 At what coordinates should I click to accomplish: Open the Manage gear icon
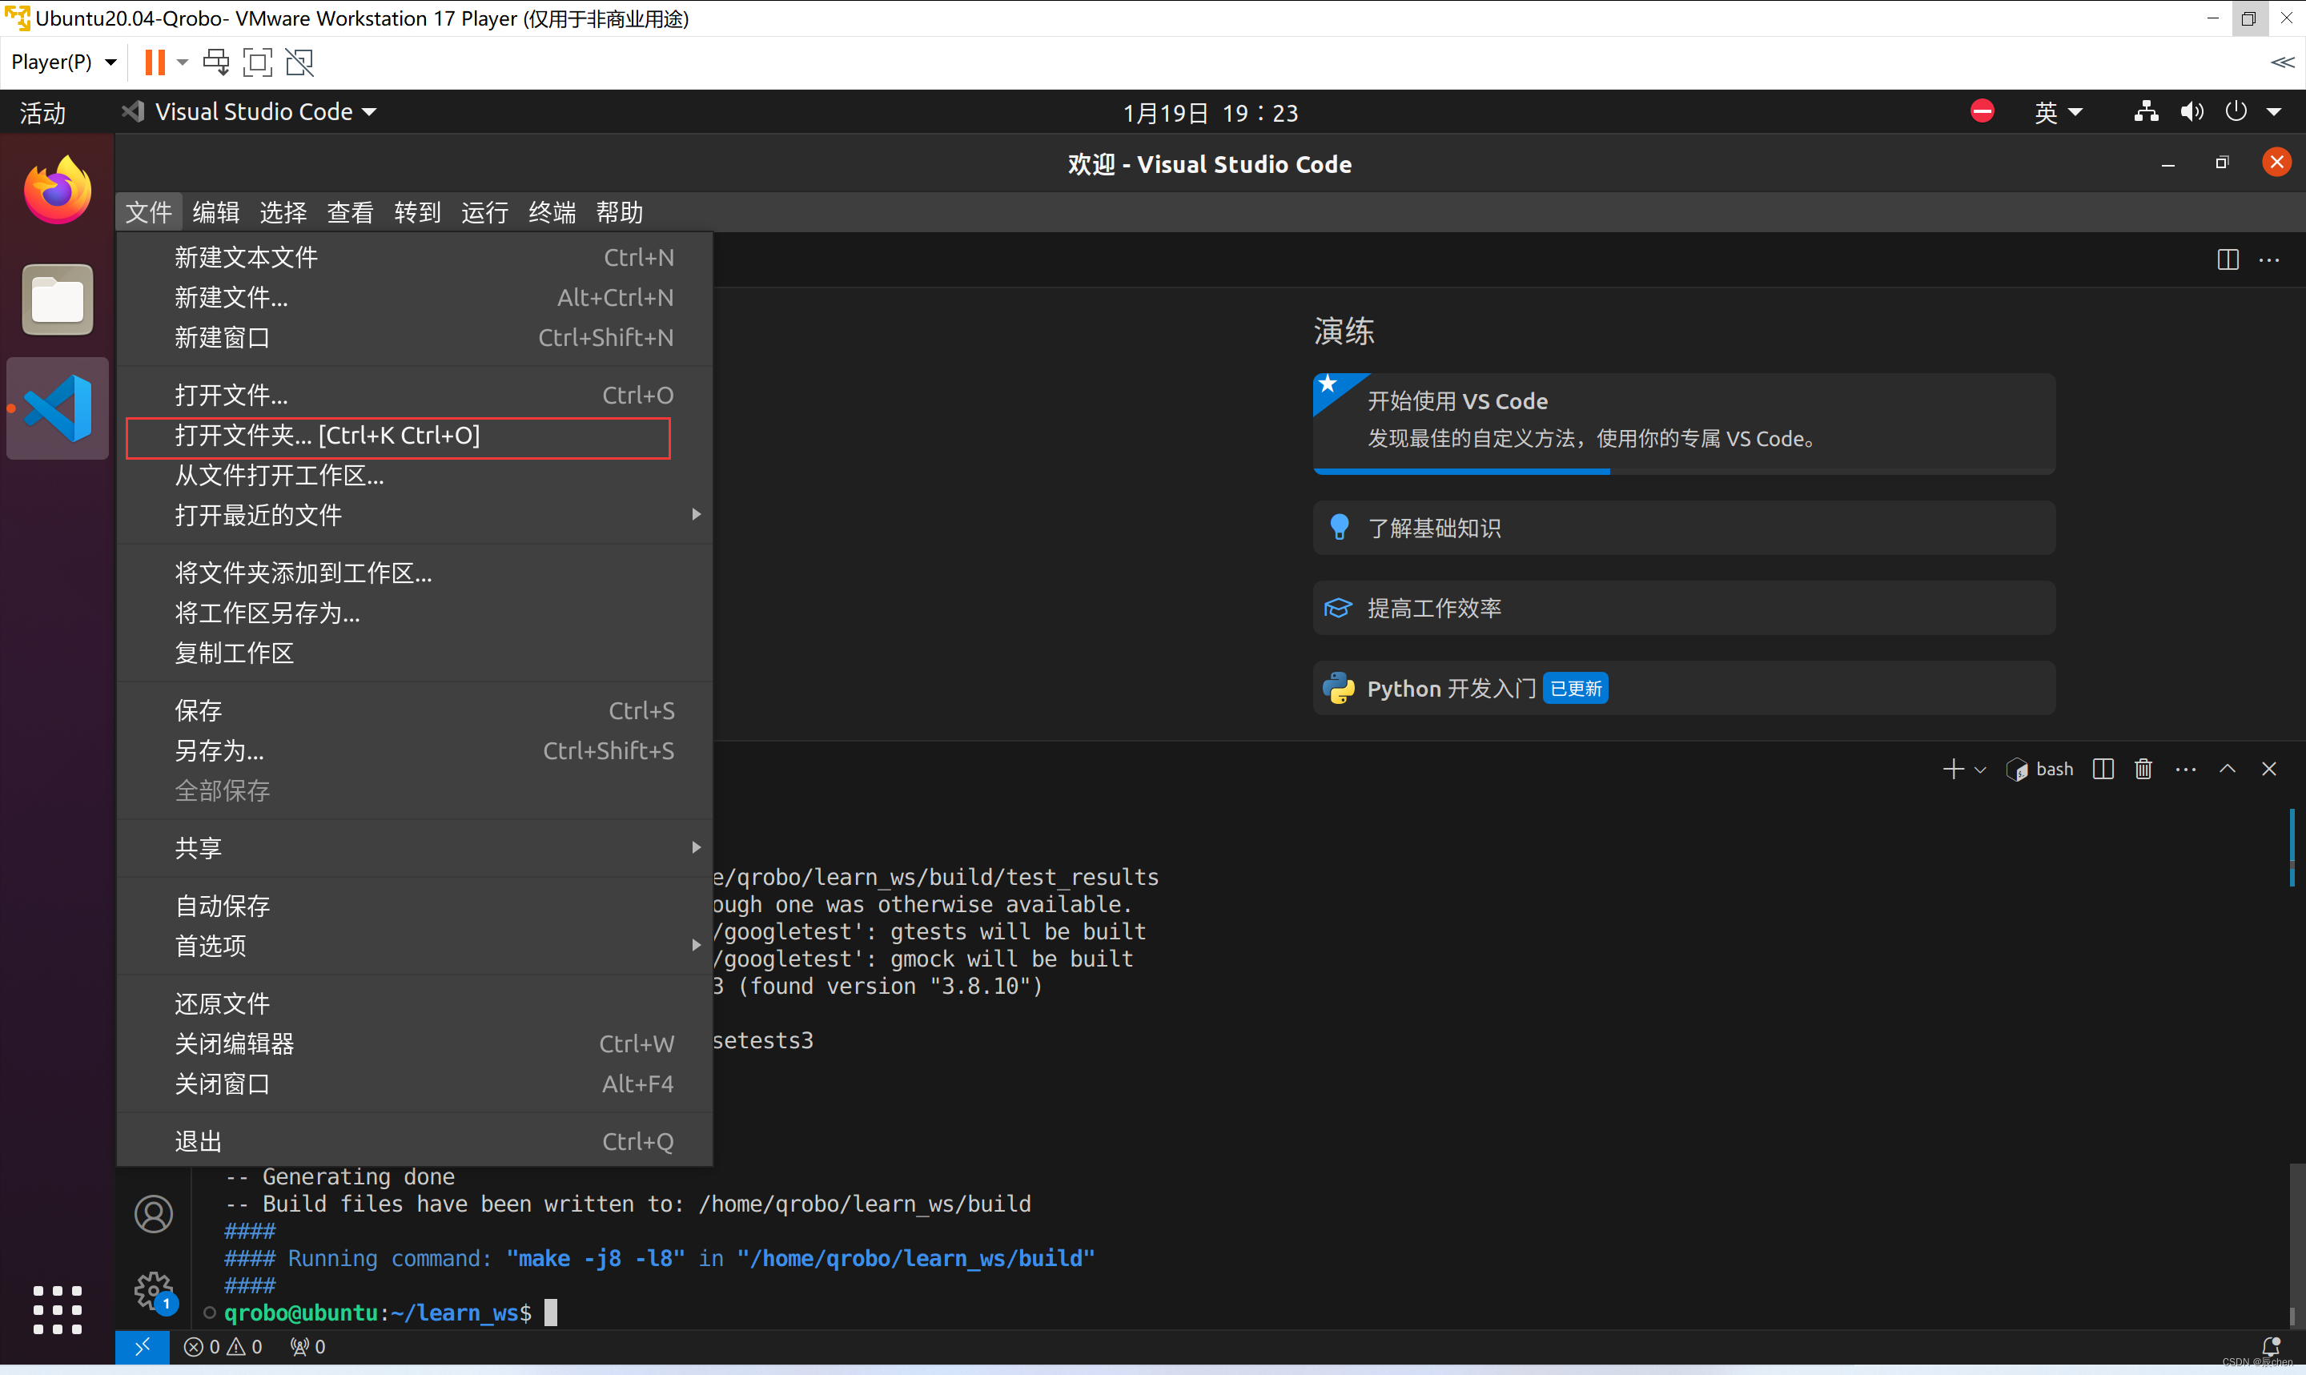(x=154, y=1291)
